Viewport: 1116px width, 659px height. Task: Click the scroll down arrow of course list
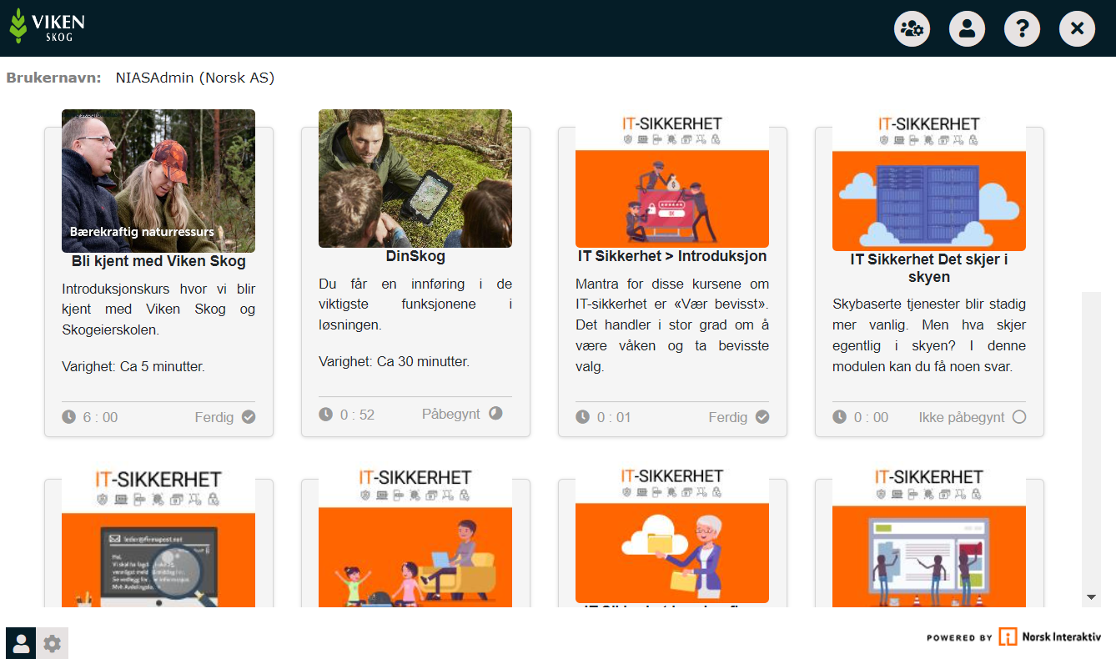point(1091,597)
